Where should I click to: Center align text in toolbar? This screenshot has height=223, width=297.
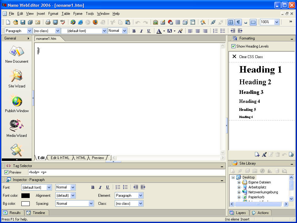click(198, 31)
